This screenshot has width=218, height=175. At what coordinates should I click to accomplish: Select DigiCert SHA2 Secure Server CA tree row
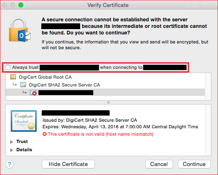[105, 85]
